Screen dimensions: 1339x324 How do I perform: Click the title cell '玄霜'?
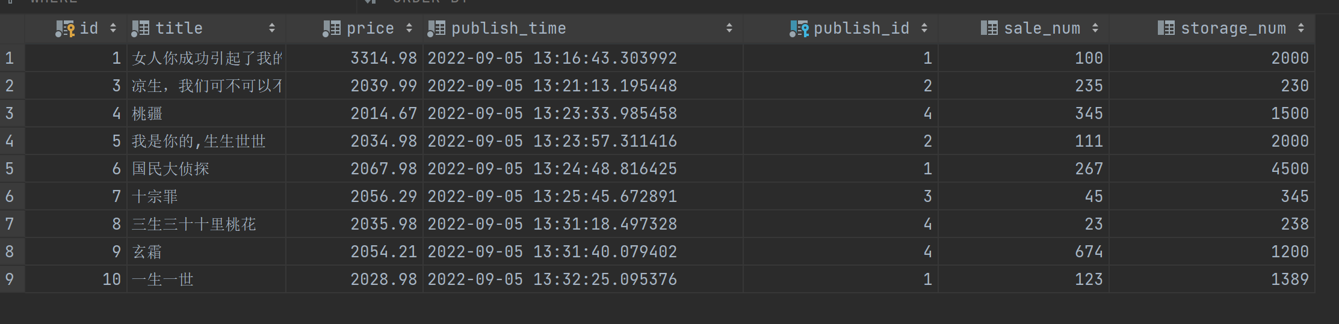tap(147, 252)
